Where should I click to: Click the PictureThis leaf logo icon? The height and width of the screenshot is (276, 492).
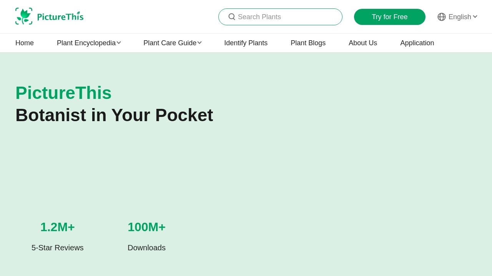pos(24,16)
